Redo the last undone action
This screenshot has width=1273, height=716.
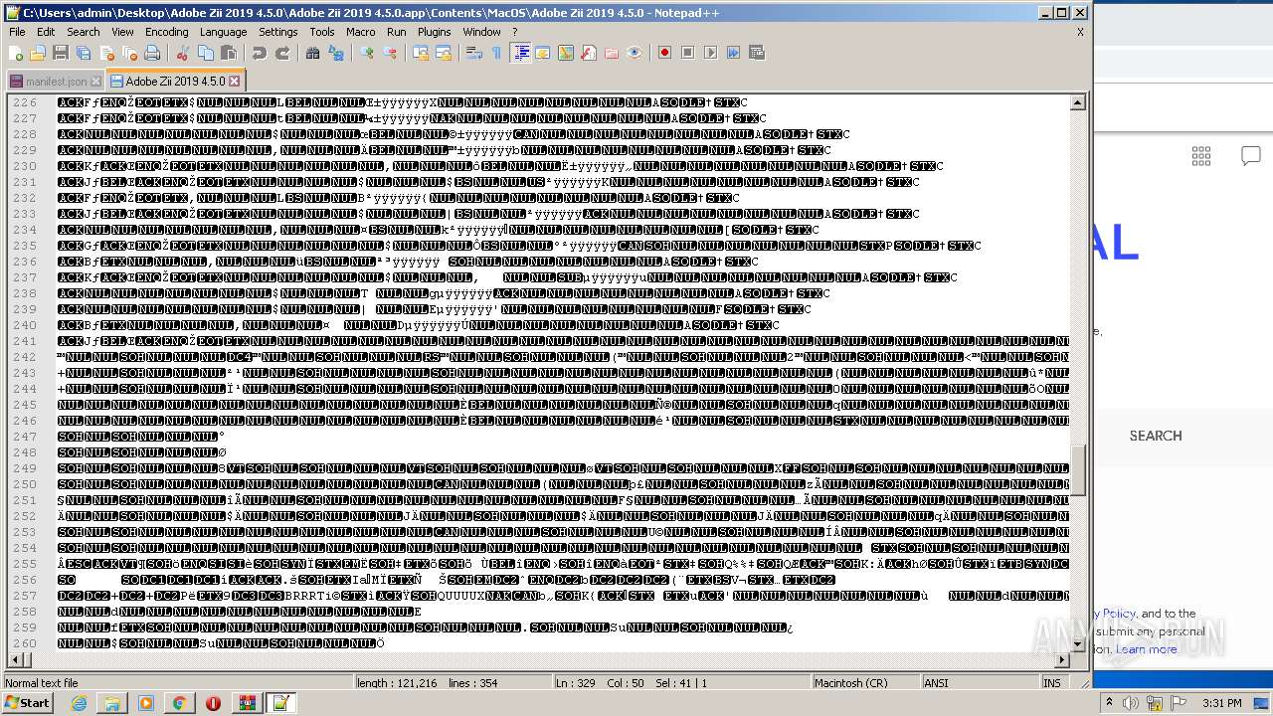(282, 53)
